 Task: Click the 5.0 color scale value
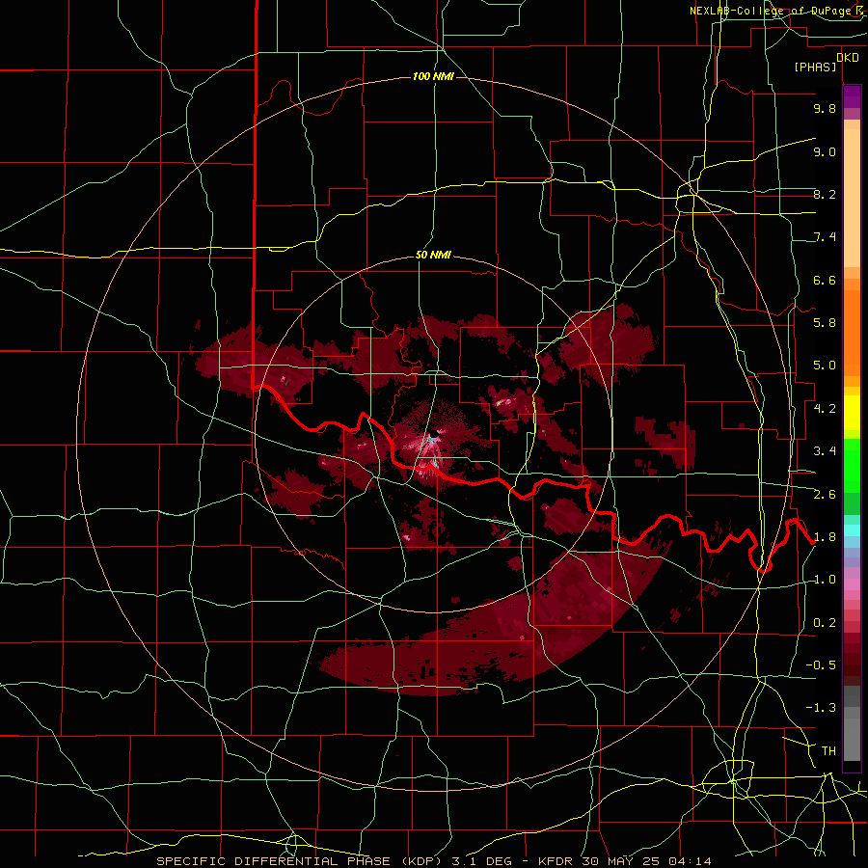point(825,366)
